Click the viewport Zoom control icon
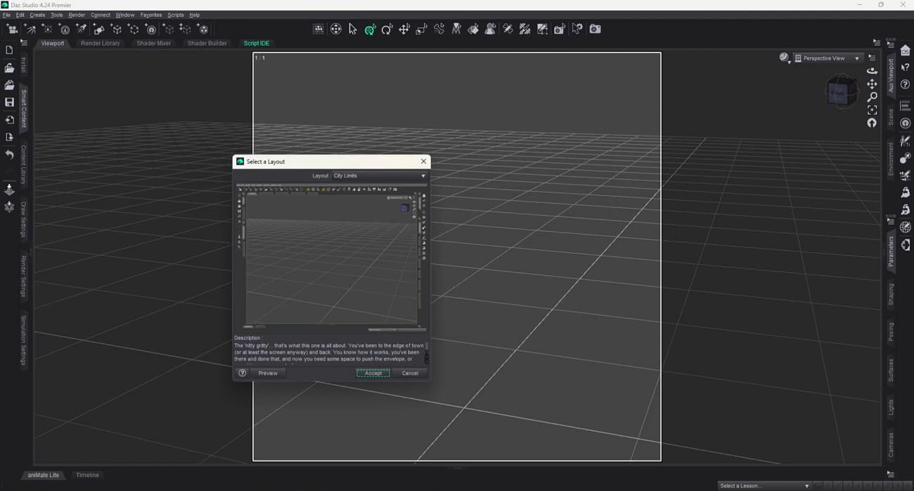The height and width of the screenshot is (491, 914). click(872, 98)
